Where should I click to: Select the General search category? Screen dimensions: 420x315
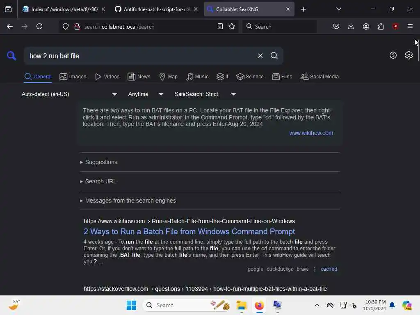pyautogui.click(x=38, y=77)
